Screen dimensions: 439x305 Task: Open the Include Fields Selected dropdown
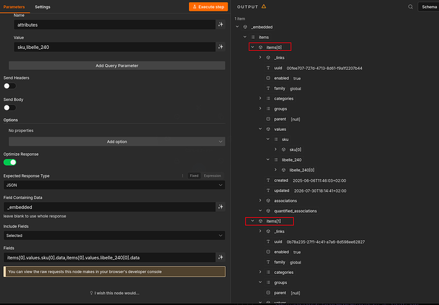tap(115, 235)
